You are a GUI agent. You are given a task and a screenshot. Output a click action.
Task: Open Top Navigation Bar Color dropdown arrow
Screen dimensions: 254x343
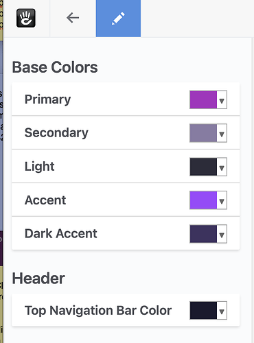click(222, 310)
